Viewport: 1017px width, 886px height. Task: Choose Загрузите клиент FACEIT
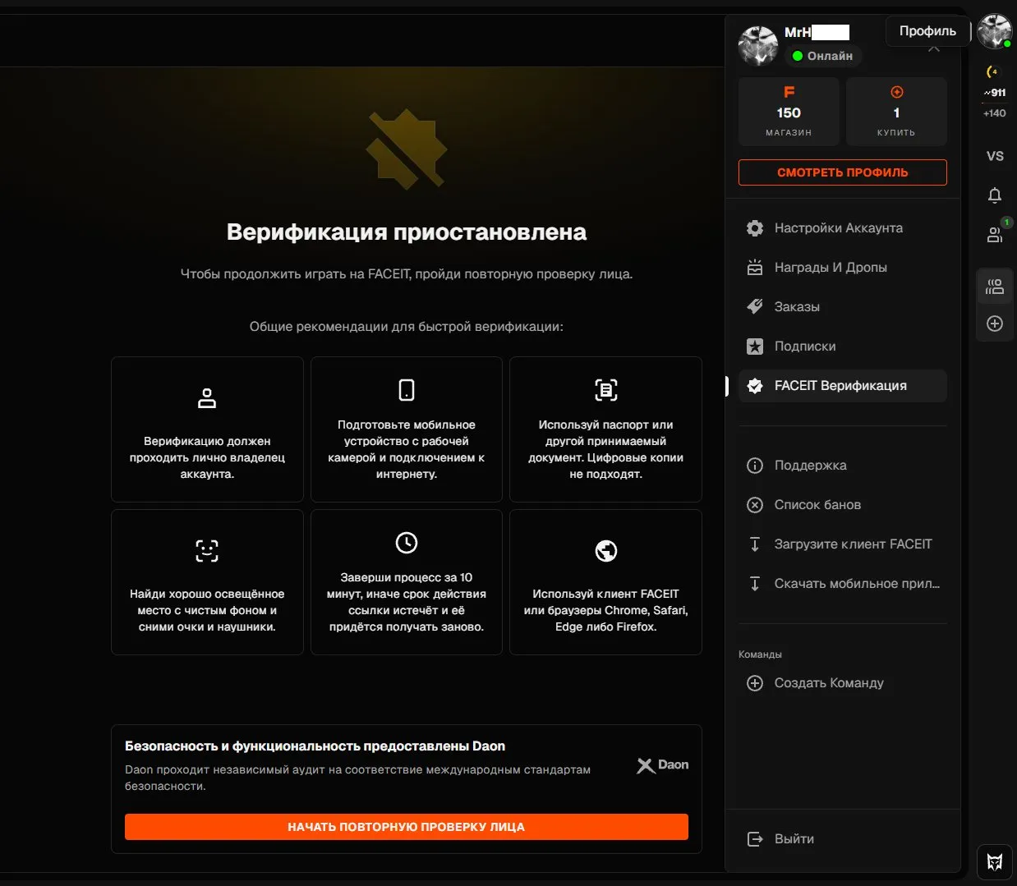[843, 544]
